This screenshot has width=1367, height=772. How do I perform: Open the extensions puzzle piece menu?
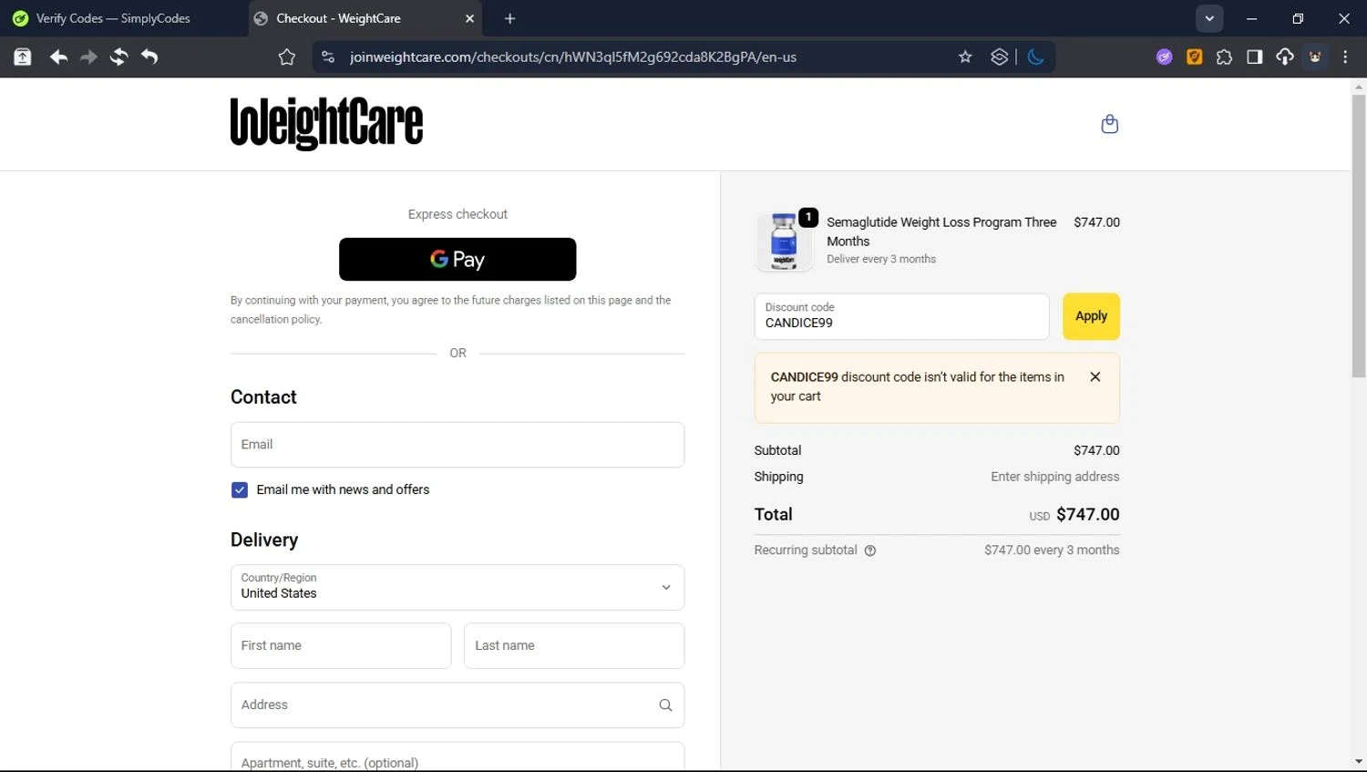tap(1224, 57)
